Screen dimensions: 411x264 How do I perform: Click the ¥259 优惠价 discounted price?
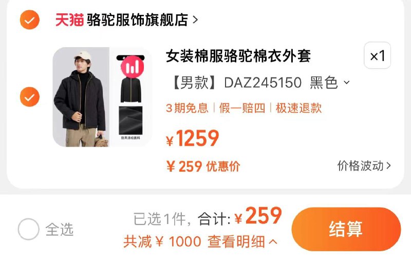point(203,166)
